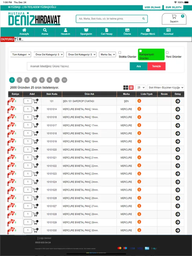Go to Anasayfa menu item
This screenshot has width=192, height=256.
click(x=24, y=32)
